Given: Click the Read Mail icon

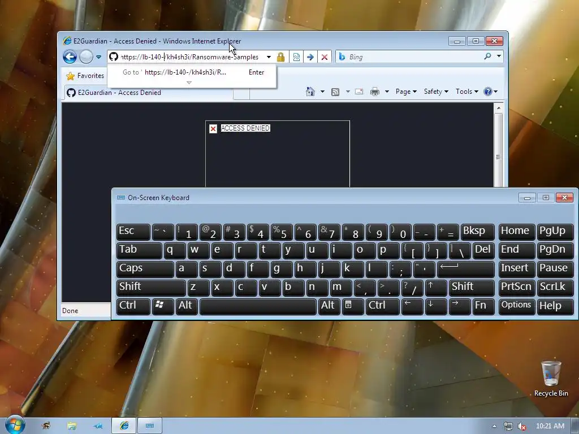Looking at the screenshot, I should (359, 92).
